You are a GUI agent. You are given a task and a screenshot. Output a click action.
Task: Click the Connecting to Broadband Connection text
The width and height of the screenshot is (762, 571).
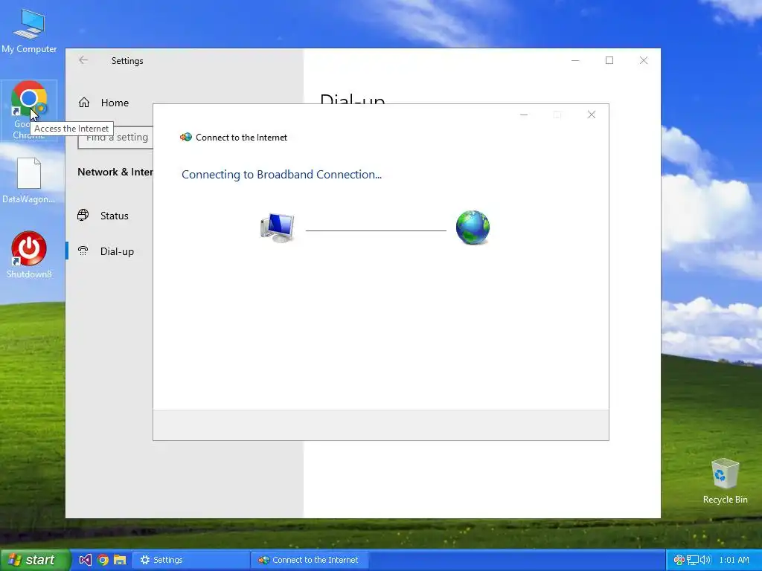tap(281, 175)
